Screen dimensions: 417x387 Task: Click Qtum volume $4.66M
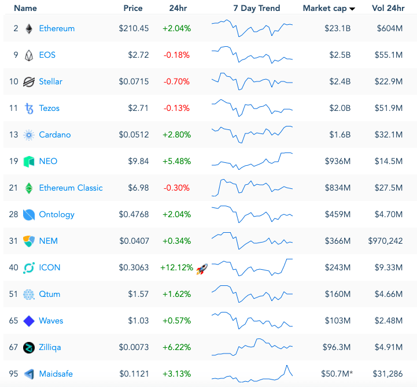point(389,294)
